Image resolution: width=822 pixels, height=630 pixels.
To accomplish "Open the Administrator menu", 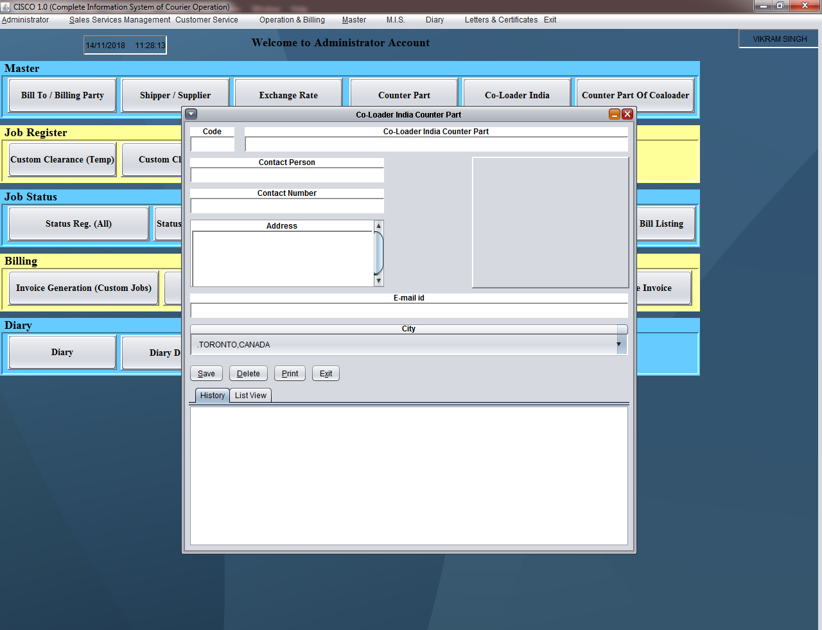I will click(26, 20).
